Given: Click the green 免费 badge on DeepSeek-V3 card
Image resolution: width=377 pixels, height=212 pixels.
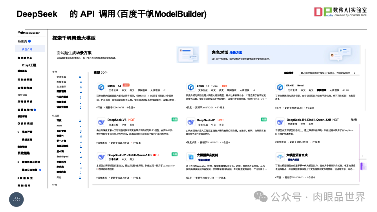Looking at the screenshot, I should point(174,119).
